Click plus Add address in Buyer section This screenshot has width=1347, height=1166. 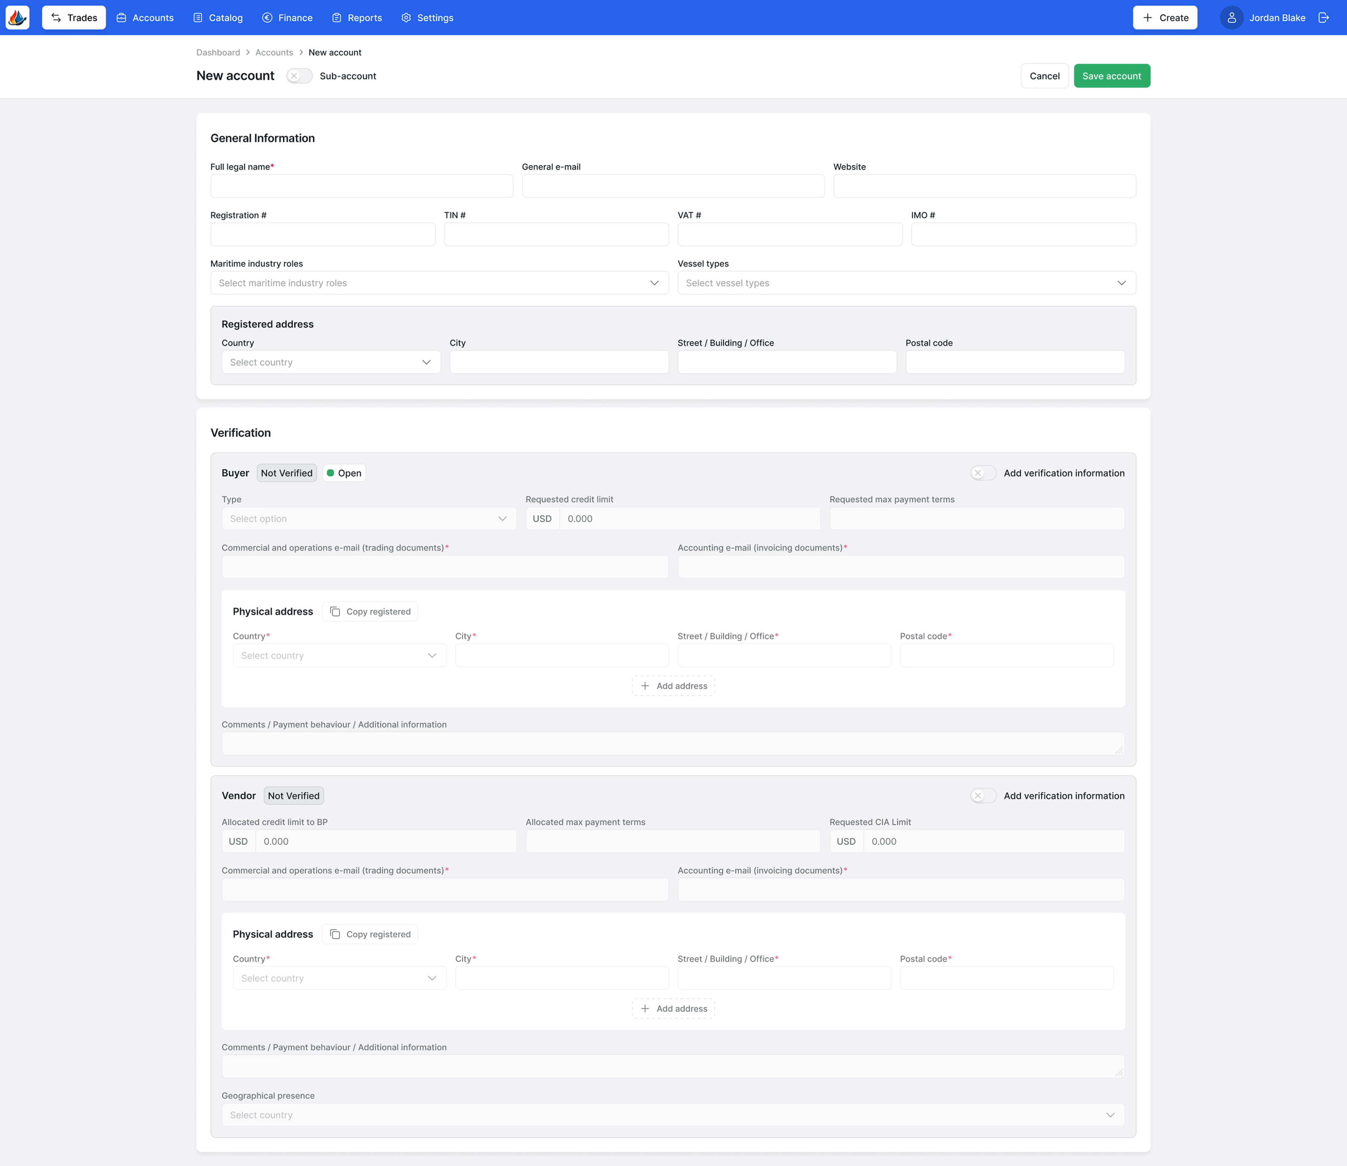[x=673, y=686]
